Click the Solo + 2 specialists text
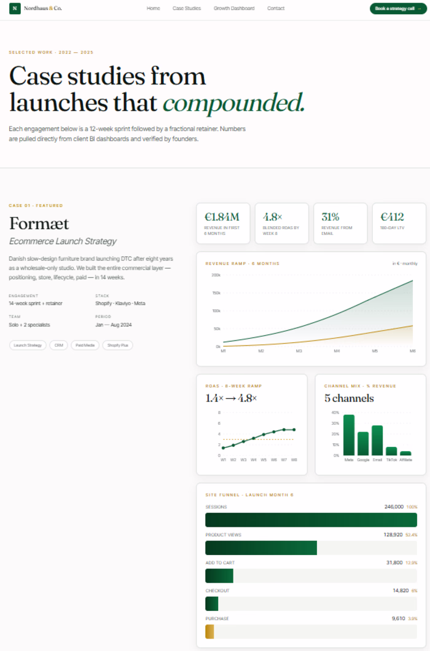The image size is (430, 651). click(x=29, y=325)
